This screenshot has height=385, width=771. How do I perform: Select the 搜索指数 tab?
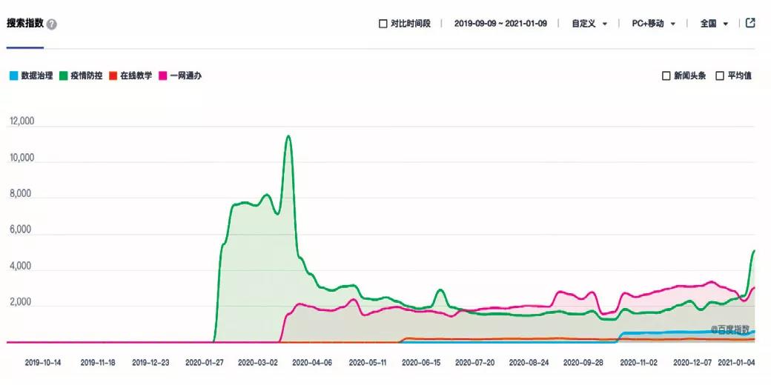(x=24, y=24)
